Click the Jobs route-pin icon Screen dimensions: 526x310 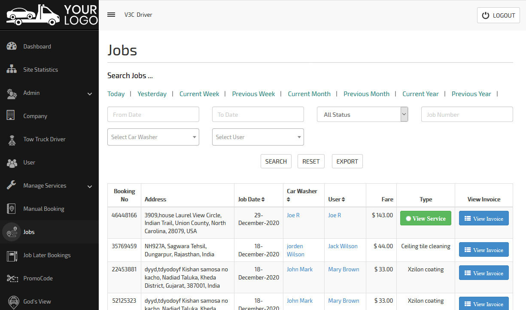(12, 232)
